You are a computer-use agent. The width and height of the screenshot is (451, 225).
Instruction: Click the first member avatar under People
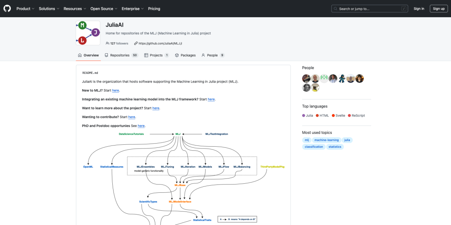[306, 78]
